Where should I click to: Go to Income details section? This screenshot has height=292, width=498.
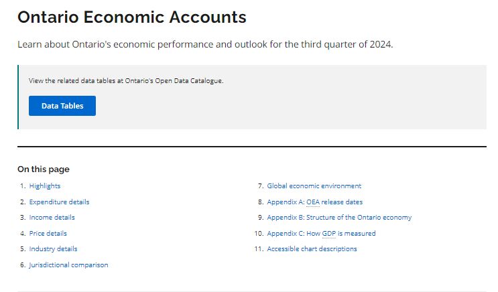coord(52,218)
